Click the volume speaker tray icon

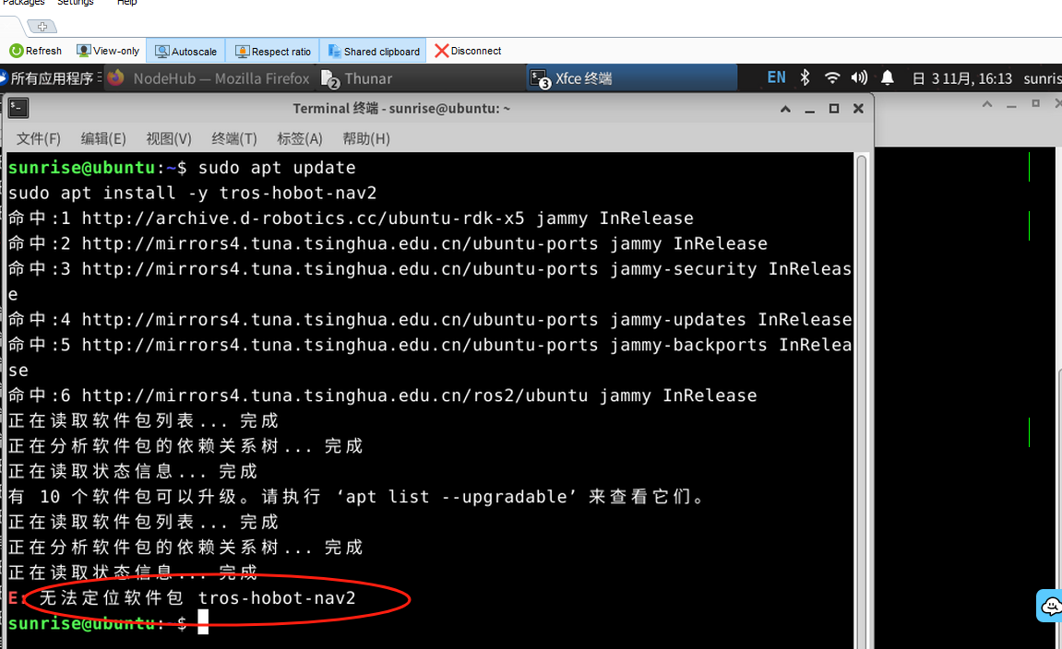click(x=860, y=77)
